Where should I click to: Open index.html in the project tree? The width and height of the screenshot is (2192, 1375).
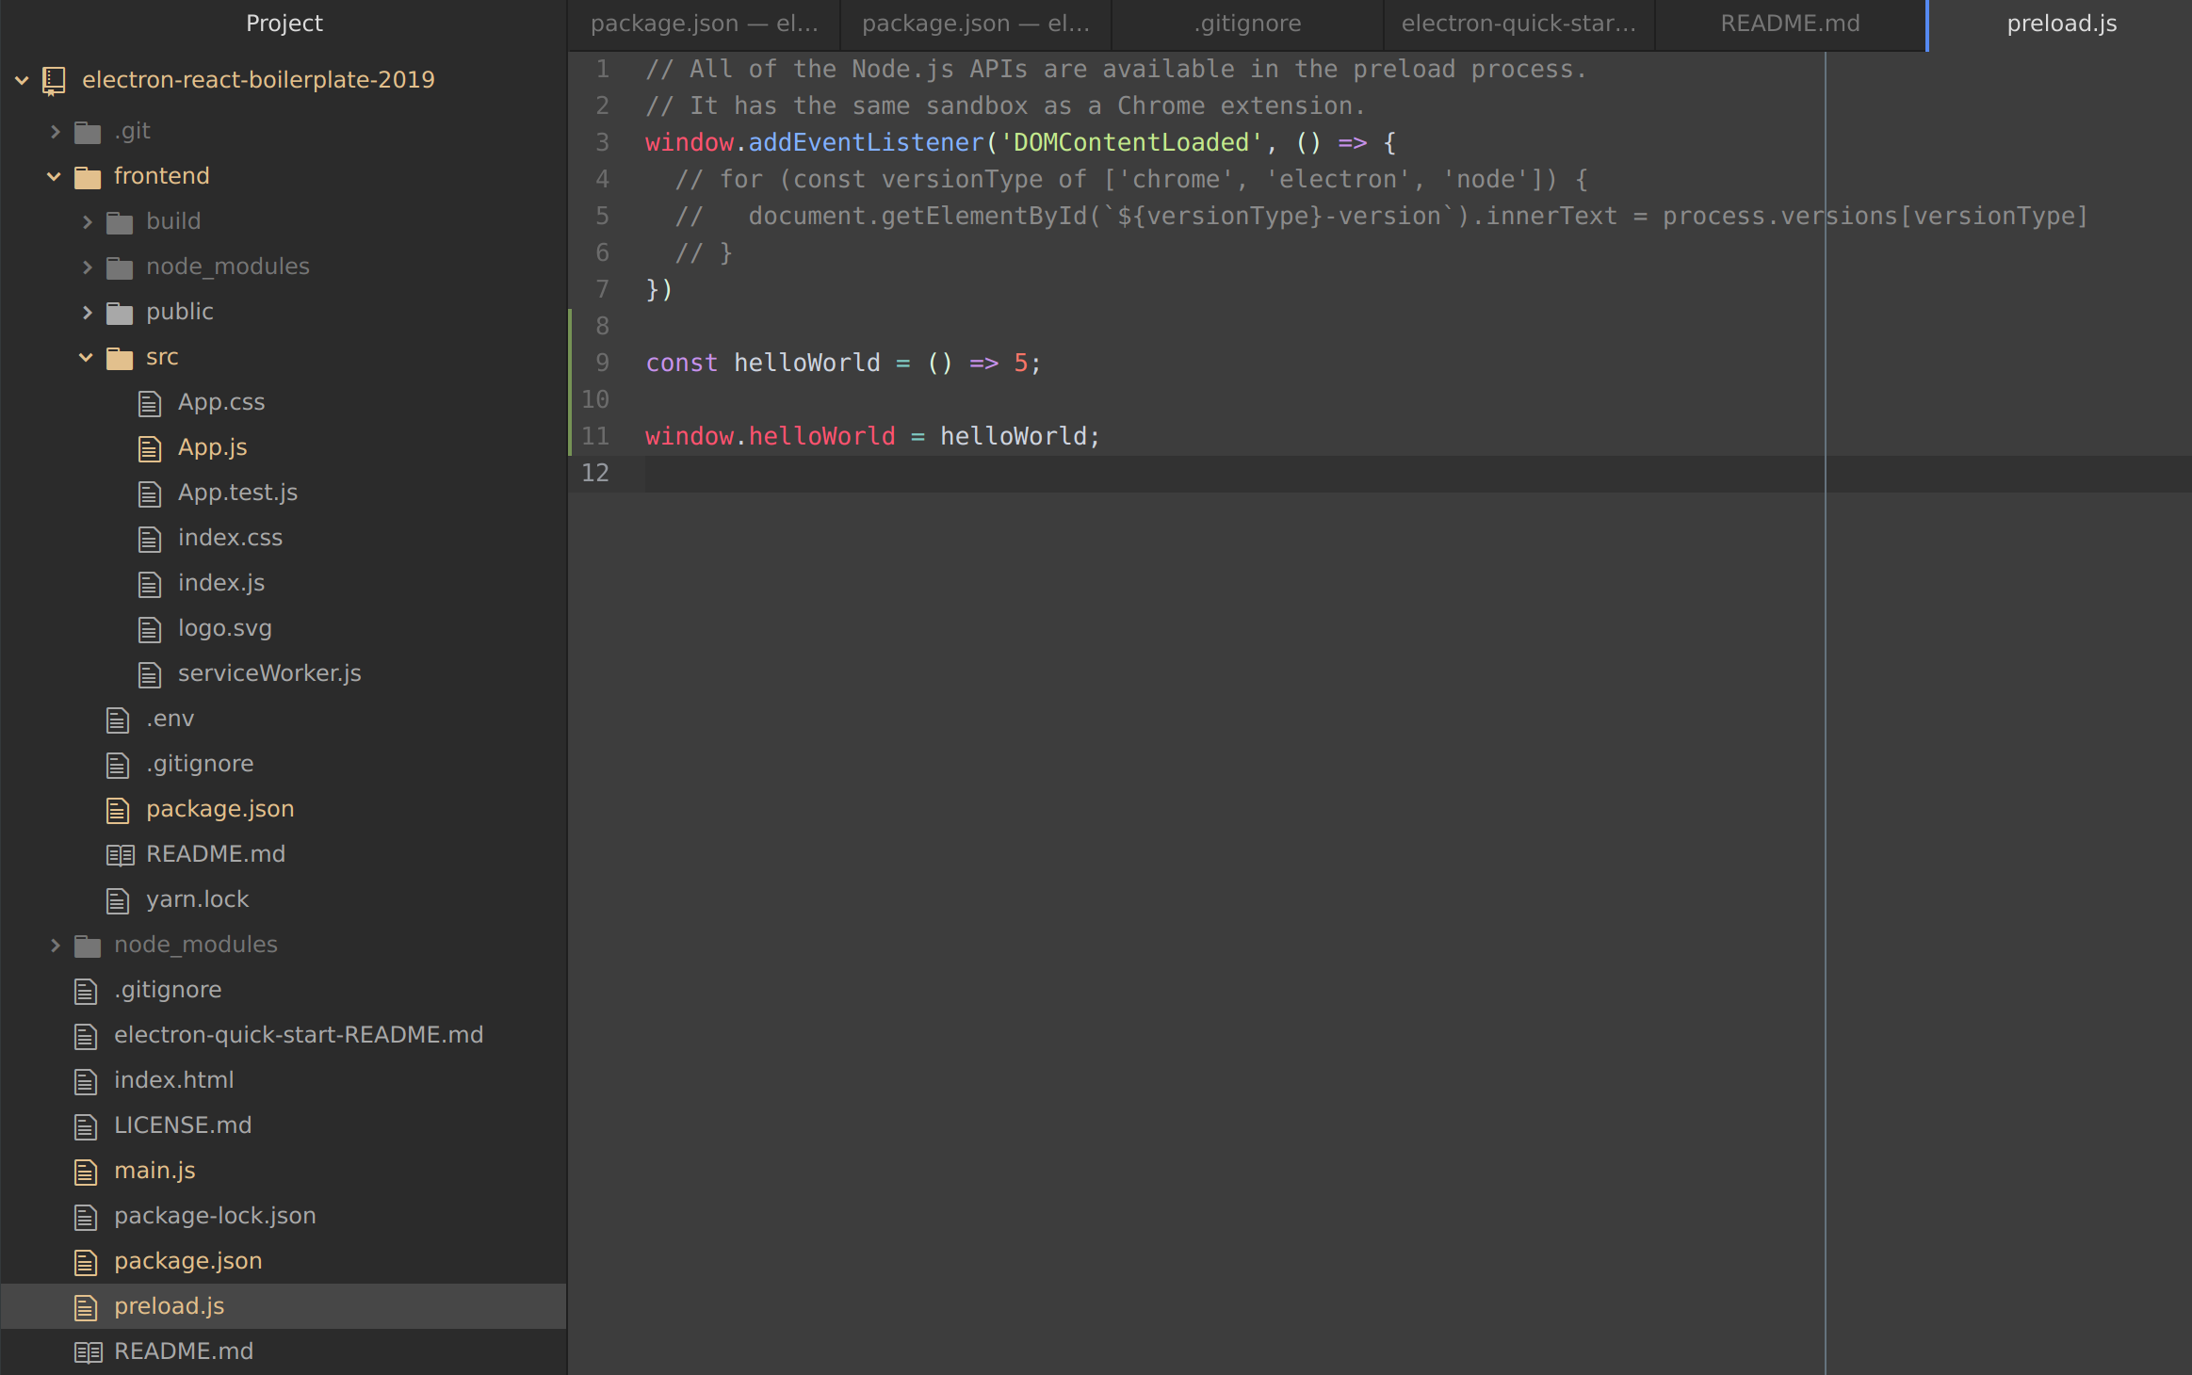coord(173,1080)
